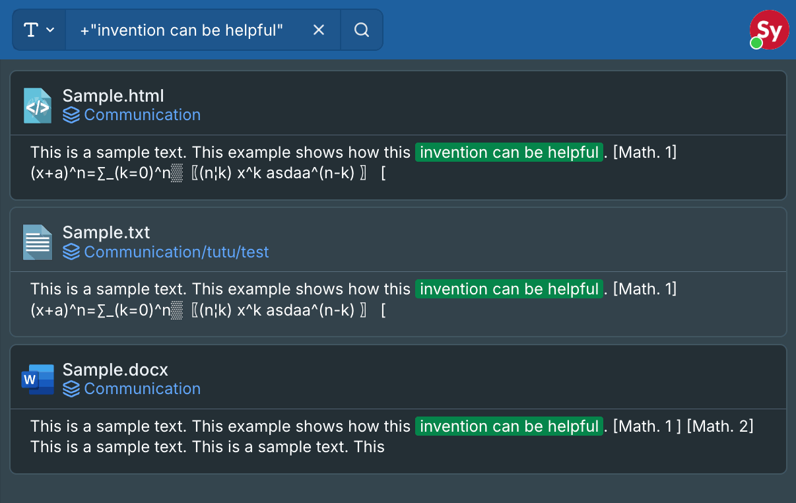Click highlighted match in Sample.txt snippet
796x503 pixels.
pyautogui.click(x=509, y=289)
